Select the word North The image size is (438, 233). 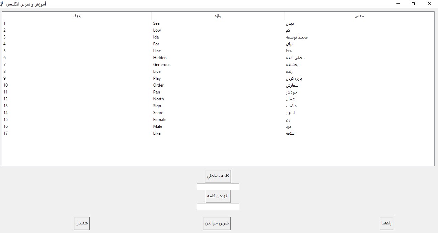(158, 99)
